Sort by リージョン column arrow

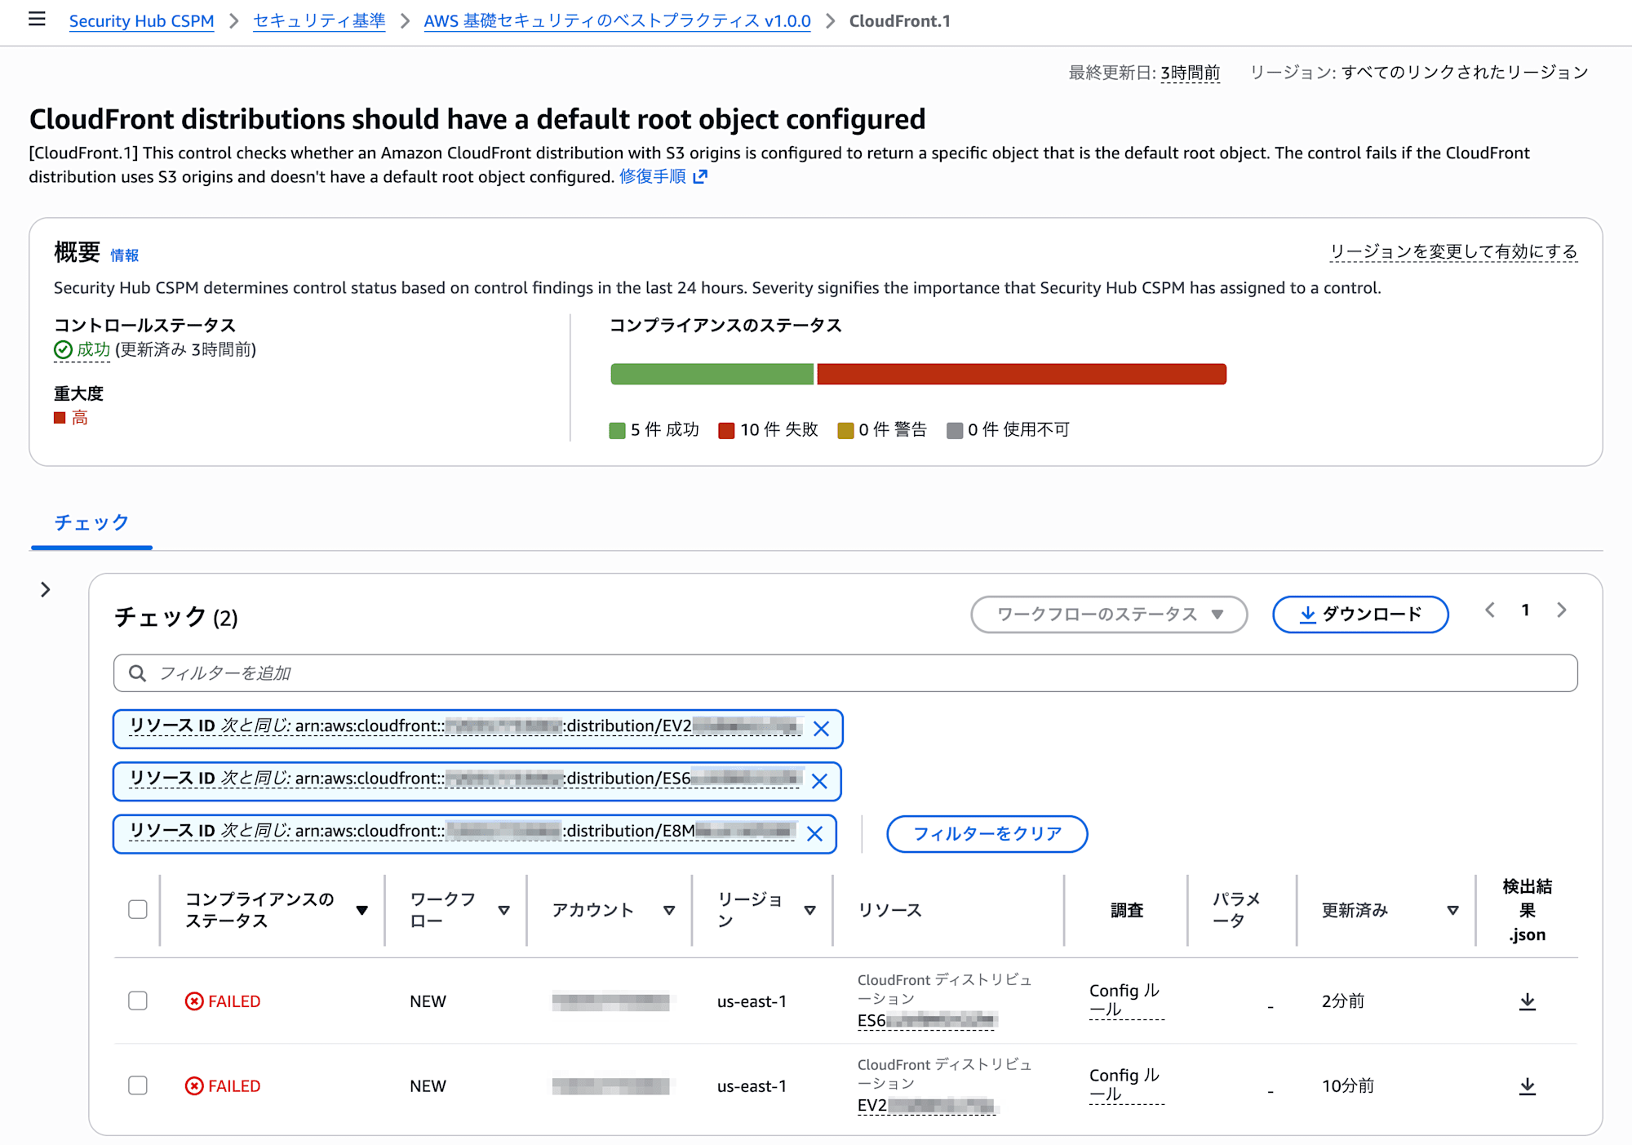[x=810, y=910]
